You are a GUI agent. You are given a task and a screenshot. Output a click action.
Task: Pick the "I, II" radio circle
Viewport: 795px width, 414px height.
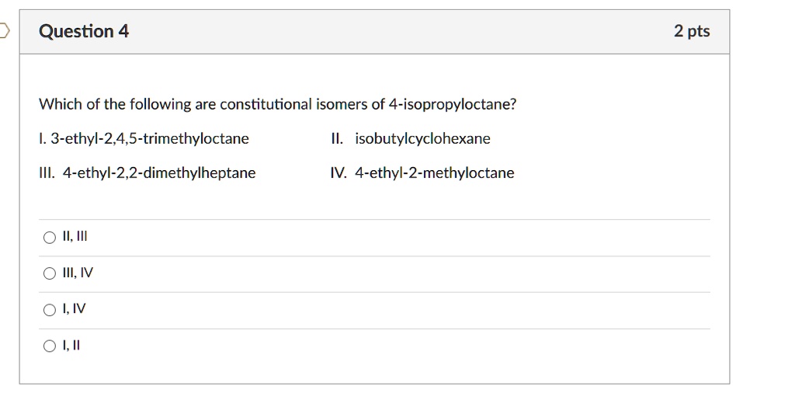click(x=50, y=346)
